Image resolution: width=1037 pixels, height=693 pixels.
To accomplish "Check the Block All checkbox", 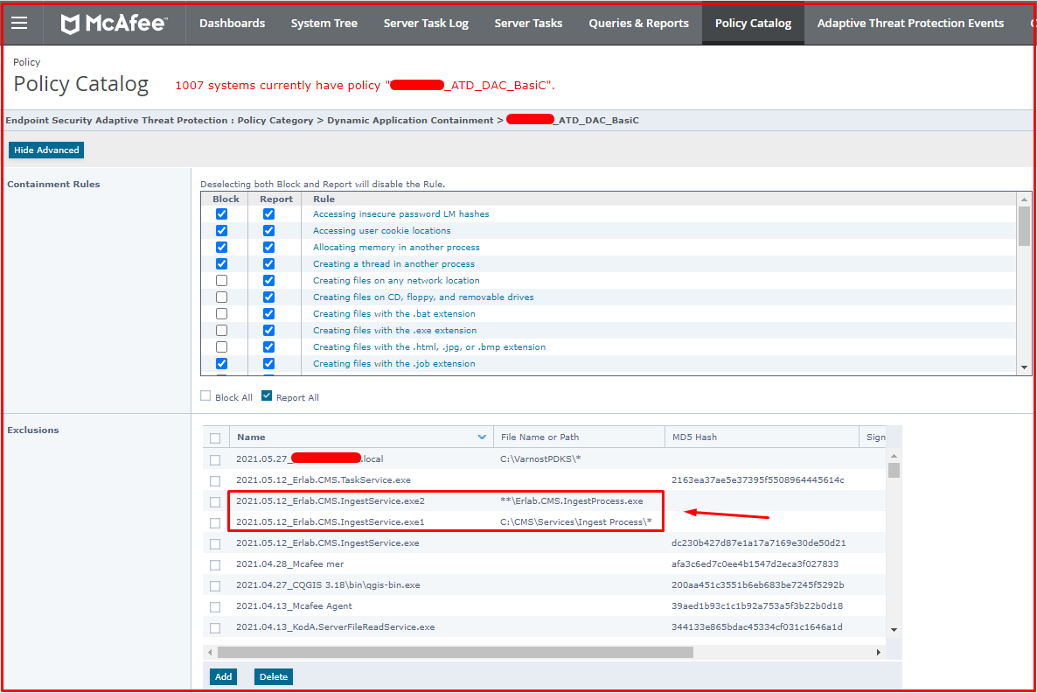I will [x=205, y=395].
